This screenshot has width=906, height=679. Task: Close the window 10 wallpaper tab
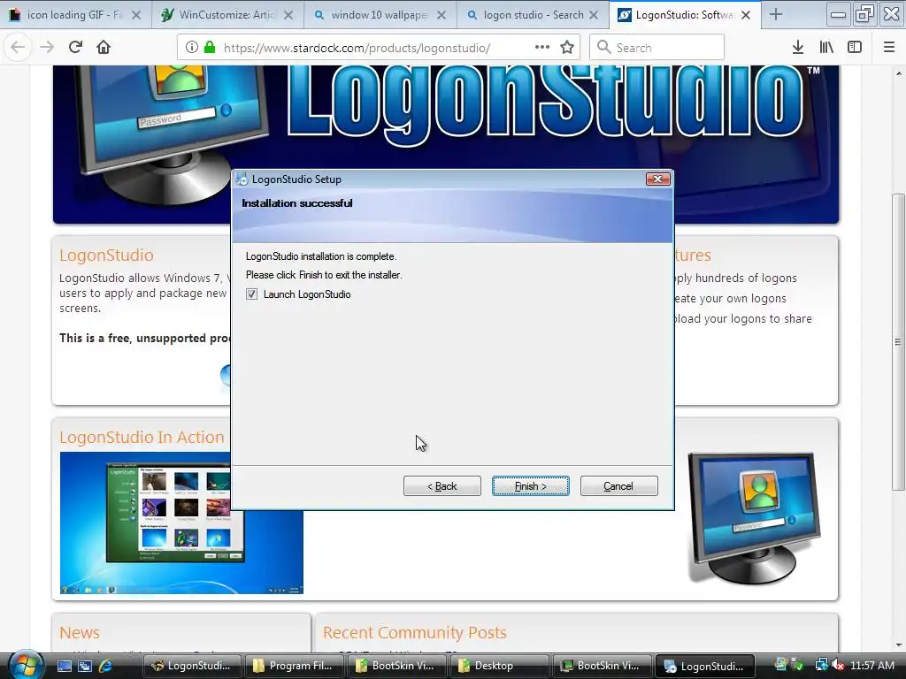click(441, 15)
